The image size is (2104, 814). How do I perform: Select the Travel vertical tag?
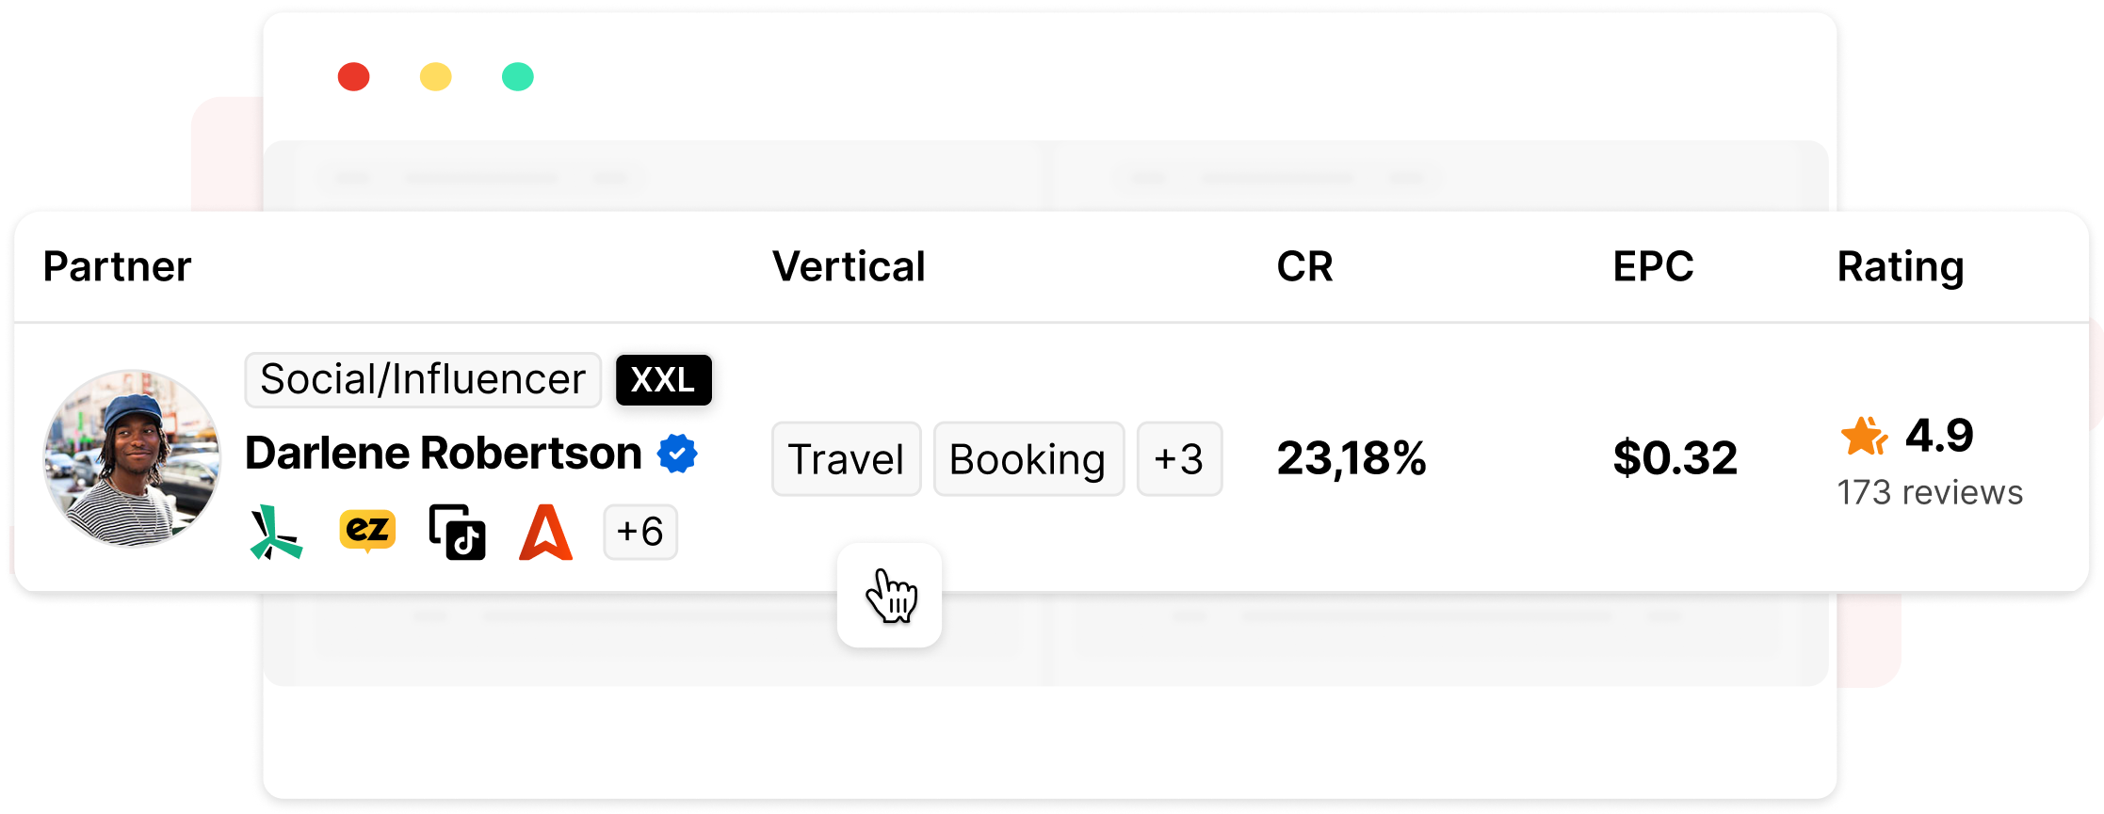click(x=846, y=459)
